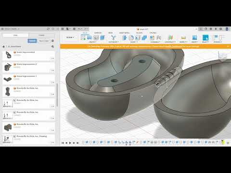Expand the INSERT dropdown
Screen dimensions: 231x173
pos(195,42)
